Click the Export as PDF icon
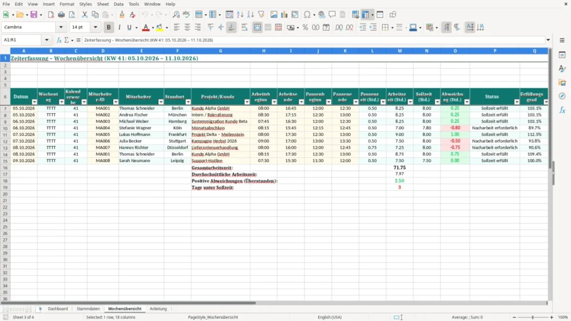571x321 pixels. pos(51,14)
